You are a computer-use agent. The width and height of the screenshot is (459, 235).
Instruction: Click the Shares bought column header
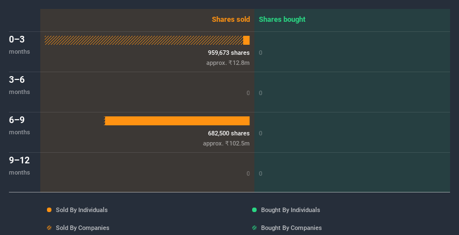[x=282, y=20]
